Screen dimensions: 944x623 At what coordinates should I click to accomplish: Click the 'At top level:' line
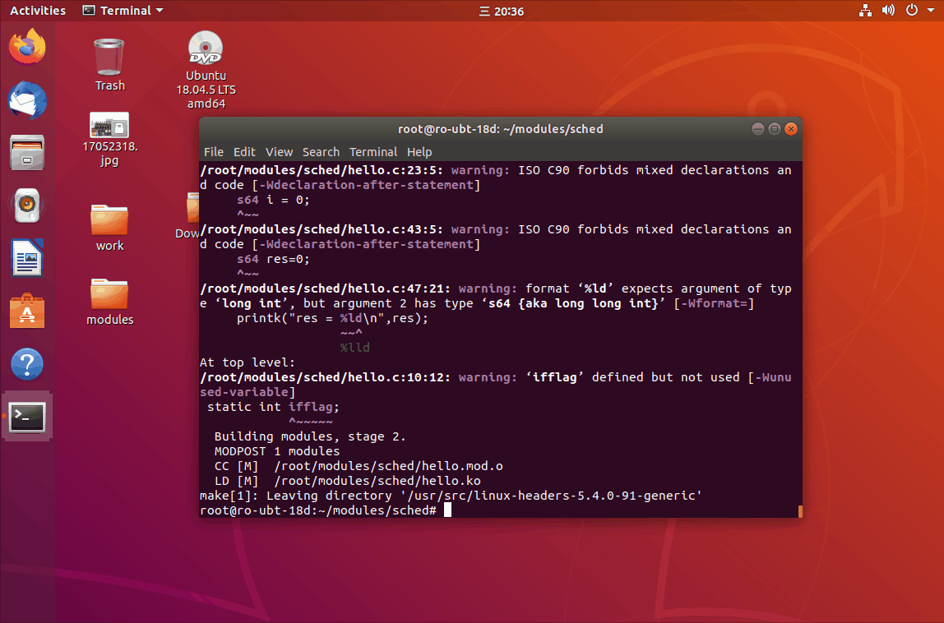pos(248,362)
